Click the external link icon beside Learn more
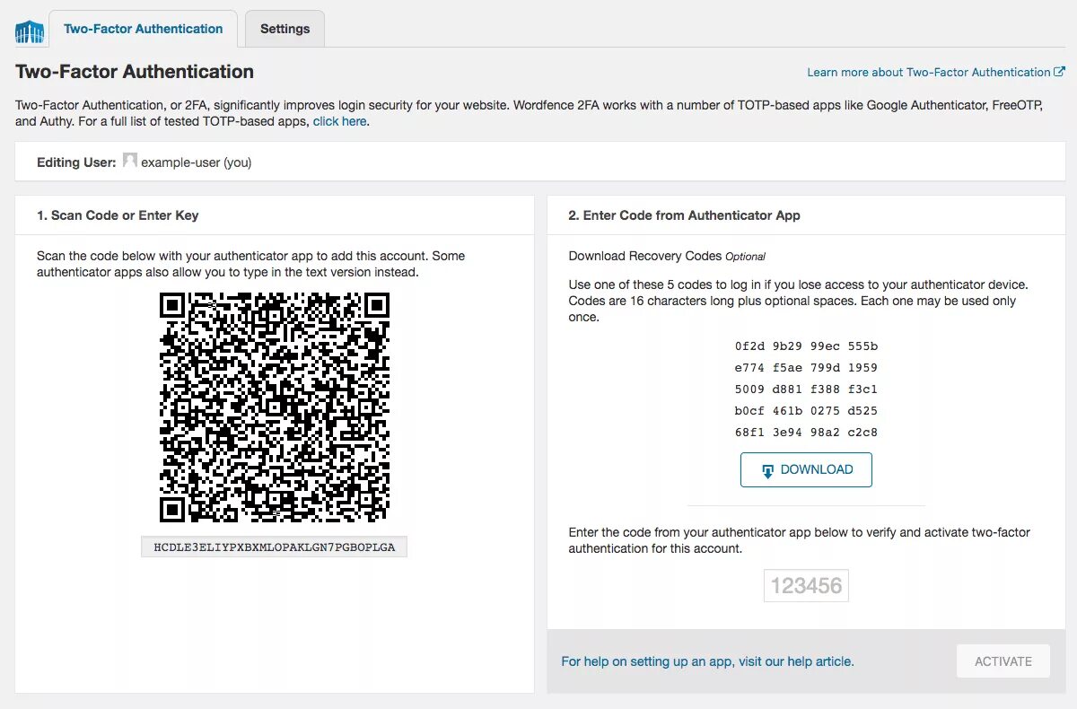1077x709 pixels. [x=1059, y=72]
